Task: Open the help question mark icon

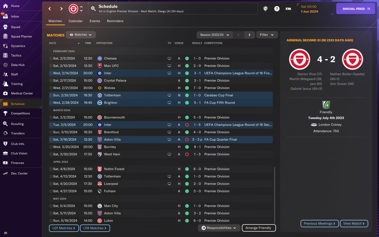Action: [277, 9]
